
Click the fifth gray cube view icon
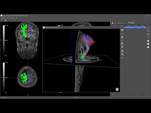(122, 44)
